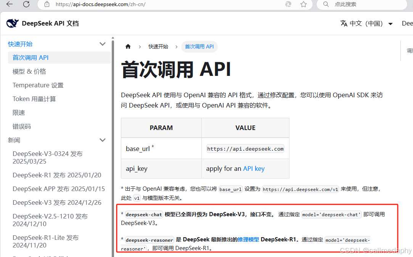413x257 pixels.
Task: Open DeepSeek-V3 发布 2024/12/26 news
Action: [57, 202]
